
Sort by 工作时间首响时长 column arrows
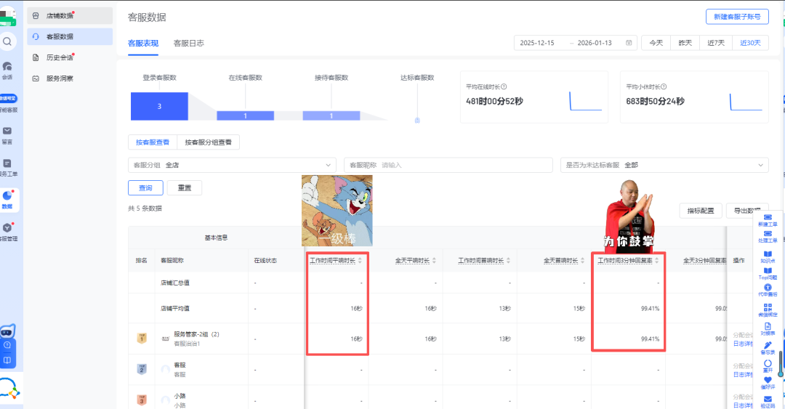click(x=508, y=260)
